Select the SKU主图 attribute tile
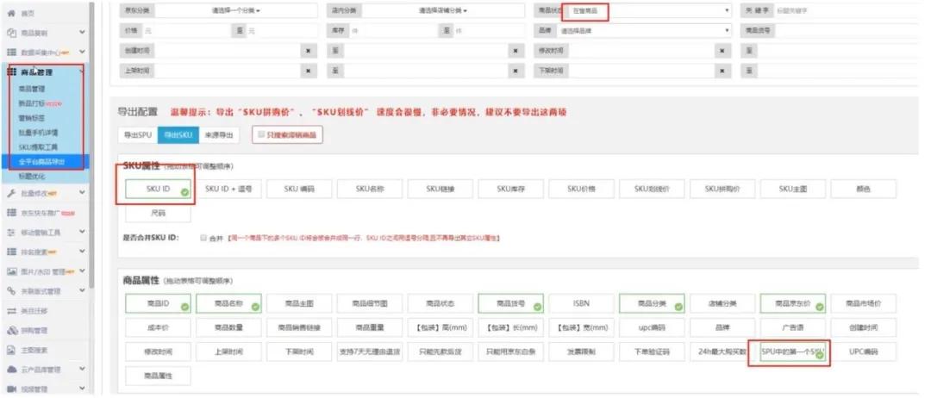 click(793, 190)
